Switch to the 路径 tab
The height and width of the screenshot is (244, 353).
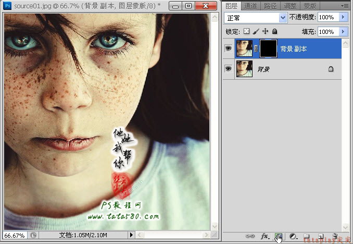tap(270, 6)
